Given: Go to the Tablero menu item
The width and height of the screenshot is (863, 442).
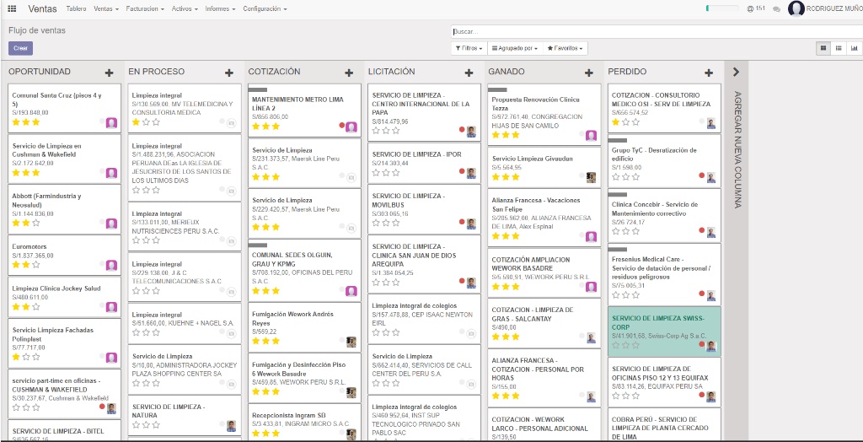Looking at the screenshot, I should pos(76,8).
